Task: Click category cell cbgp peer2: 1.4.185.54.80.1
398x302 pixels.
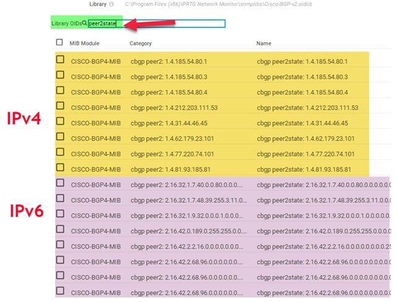Action: tap(169, 61)
